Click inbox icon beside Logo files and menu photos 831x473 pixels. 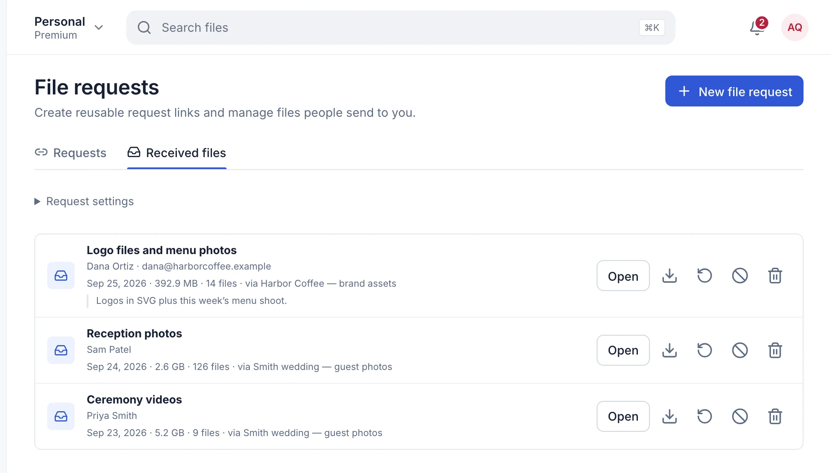coord(61,276)
